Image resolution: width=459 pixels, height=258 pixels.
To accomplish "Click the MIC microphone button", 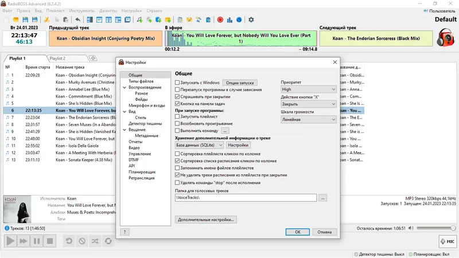I will (448, 241).
